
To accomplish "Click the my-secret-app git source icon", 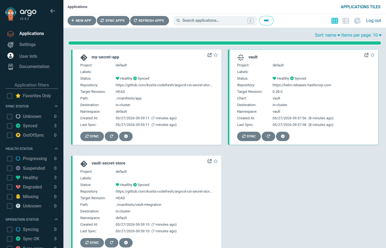I will pos(84,57).
